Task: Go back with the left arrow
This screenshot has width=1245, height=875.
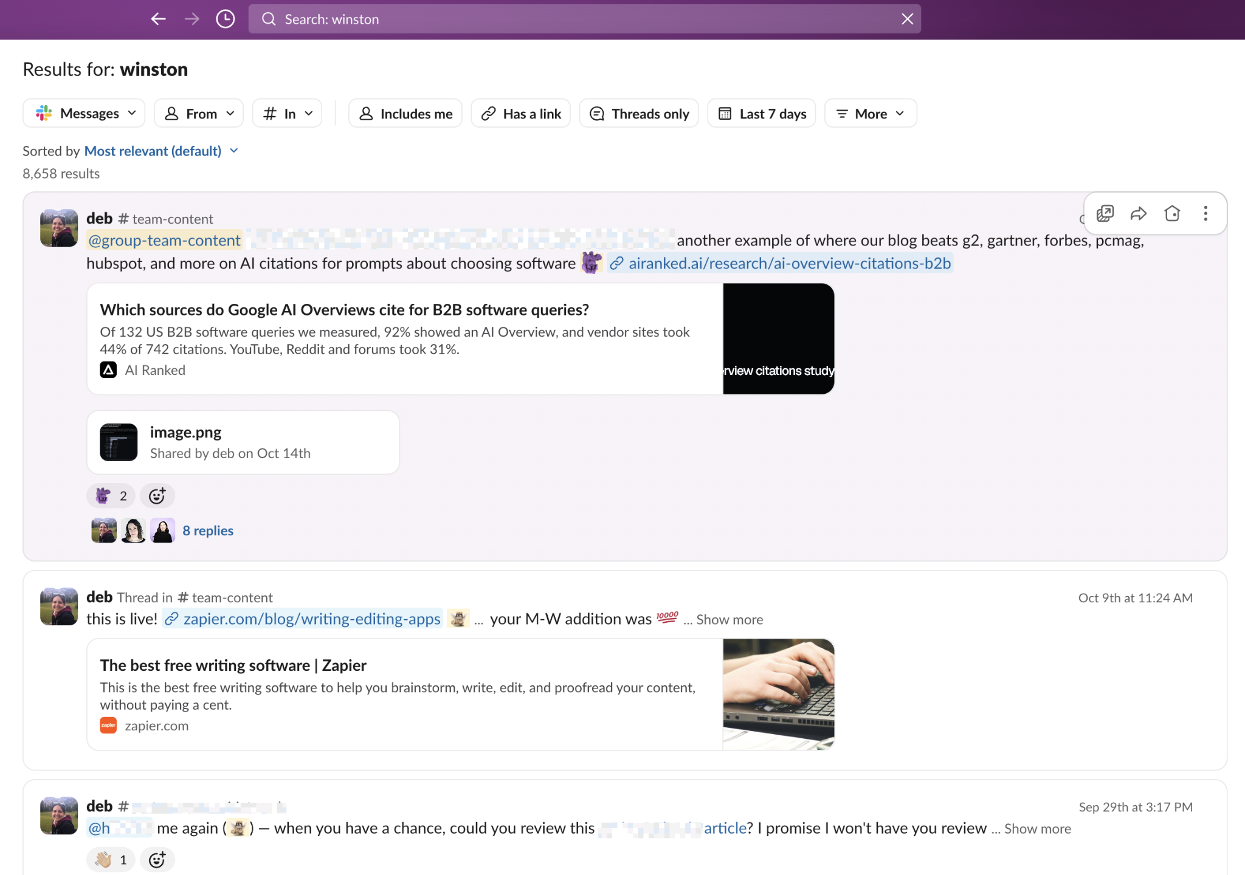Action: tap(158, 19)
